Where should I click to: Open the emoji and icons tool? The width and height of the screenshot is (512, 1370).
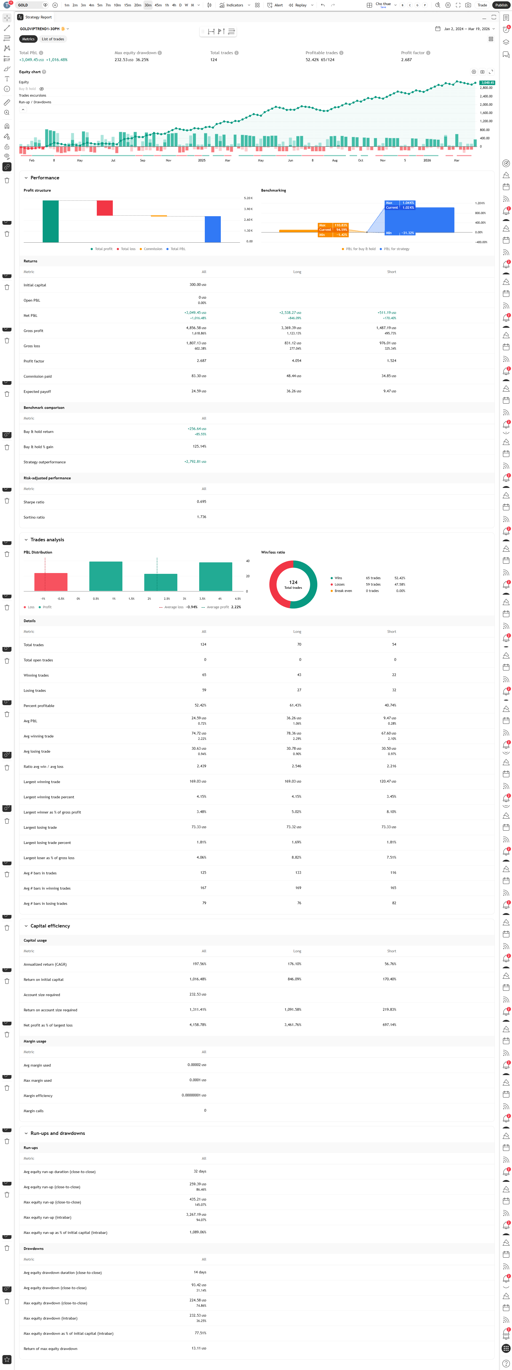coord(7,89)
